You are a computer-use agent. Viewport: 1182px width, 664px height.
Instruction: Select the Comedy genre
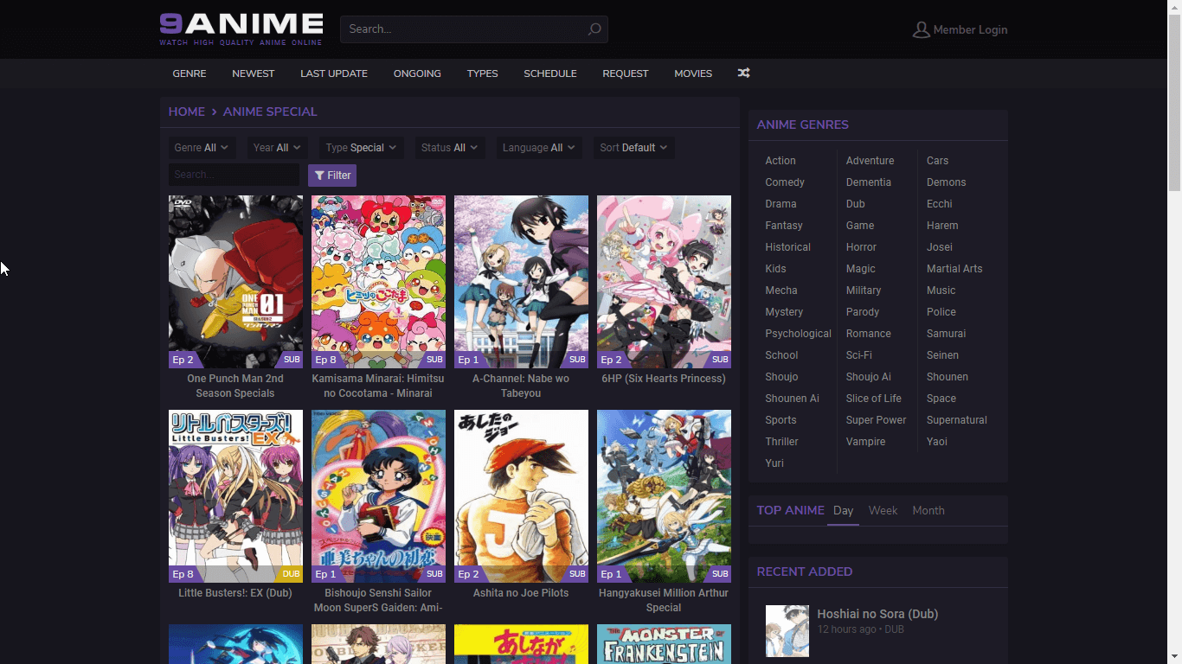[785, 182]
